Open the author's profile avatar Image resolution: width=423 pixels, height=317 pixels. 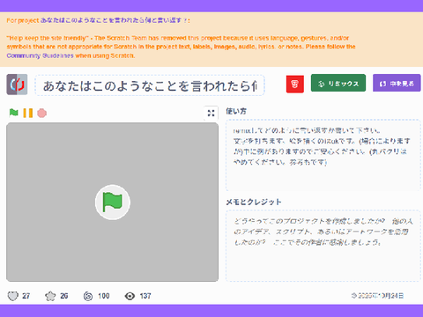17,85
